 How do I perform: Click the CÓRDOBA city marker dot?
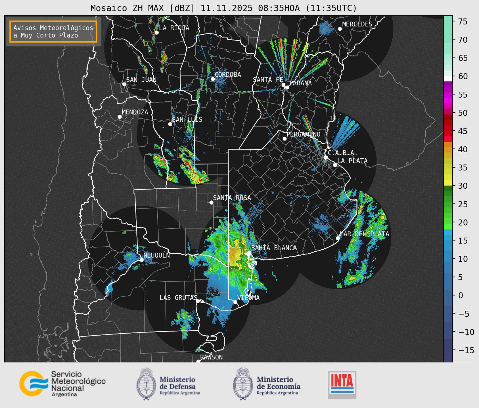(x=213, y=79)
